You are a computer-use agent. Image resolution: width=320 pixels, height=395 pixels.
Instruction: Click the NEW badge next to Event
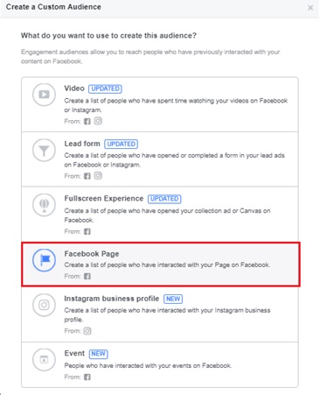coord(98,354)
